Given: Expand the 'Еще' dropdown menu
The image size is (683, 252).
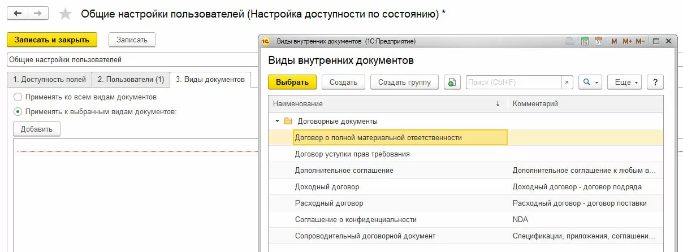Looking at the screenshot, I should pos(624,82).
